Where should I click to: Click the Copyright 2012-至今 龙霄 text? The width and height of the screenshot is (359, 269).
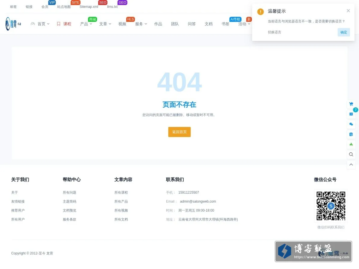32,253
